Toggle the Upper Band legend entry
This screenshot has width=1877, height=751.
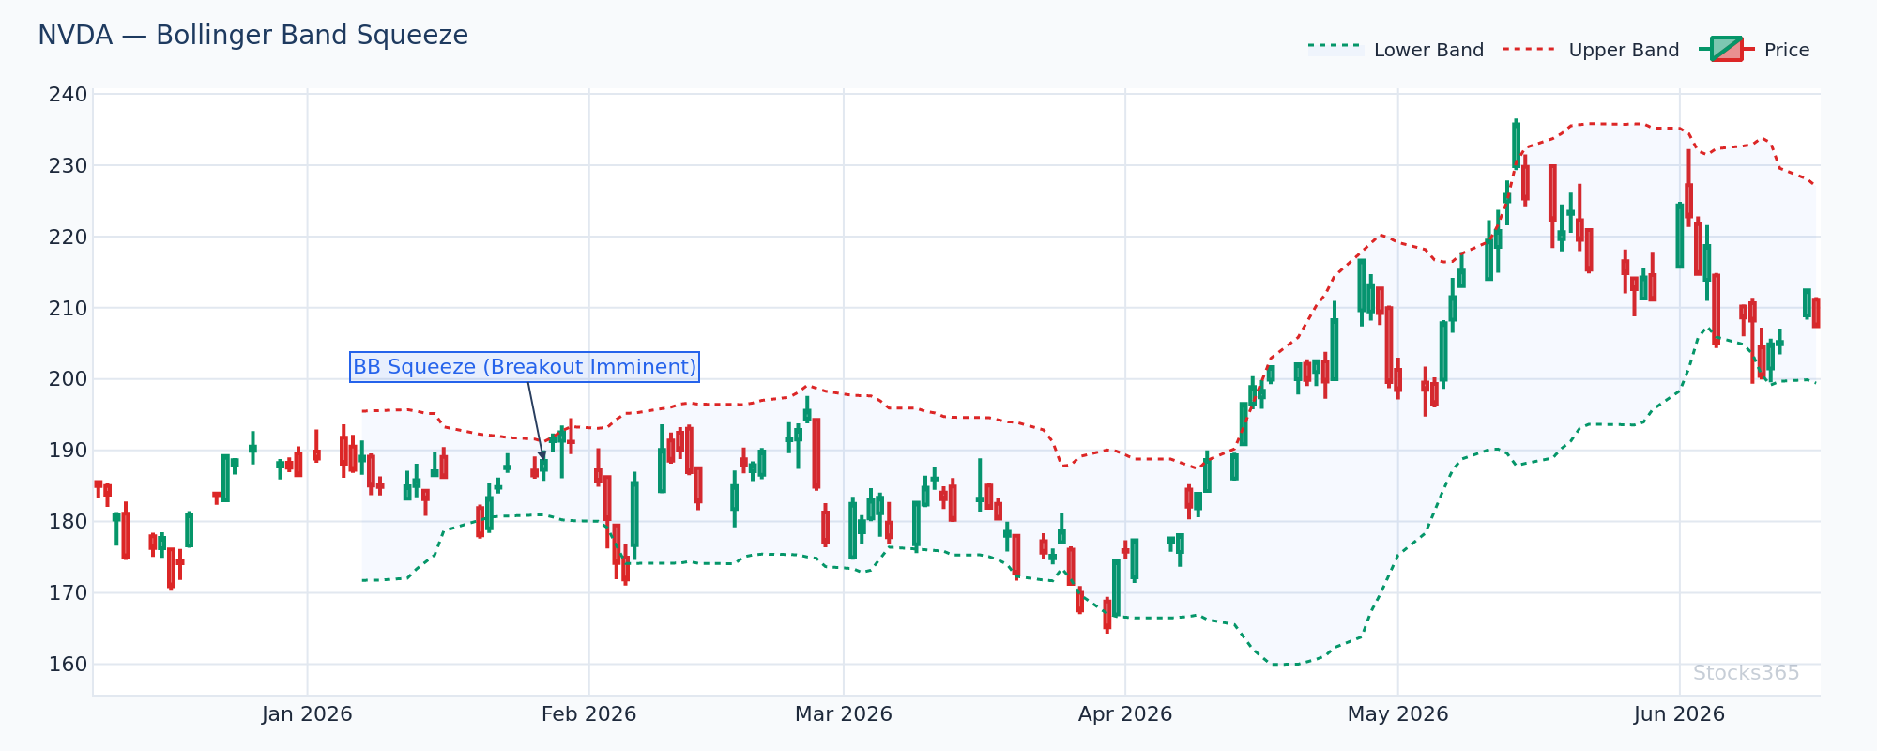(1592, 50)
